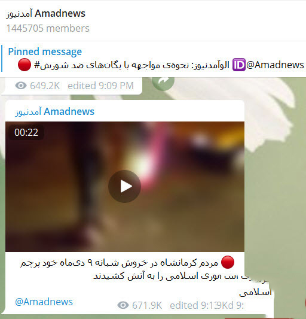Click the blurred video thumbnail
Viewport: 306px width, 319px height.
pyautogui.click(x=125, y=187)
